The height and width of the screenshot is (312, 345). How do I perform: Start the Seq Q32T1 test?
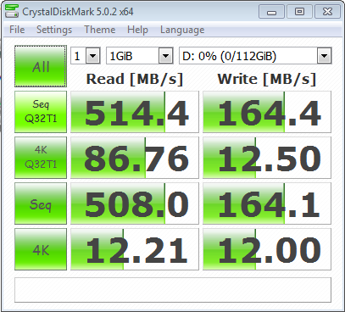click(x=41, y=112)
